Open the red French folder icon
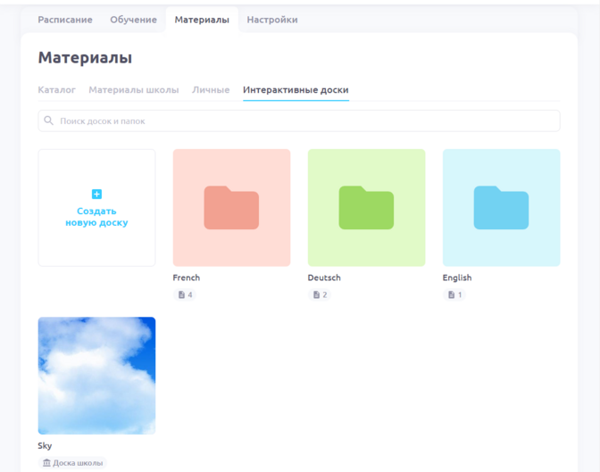Screen dimensions: 600x472 pos(231,208)
